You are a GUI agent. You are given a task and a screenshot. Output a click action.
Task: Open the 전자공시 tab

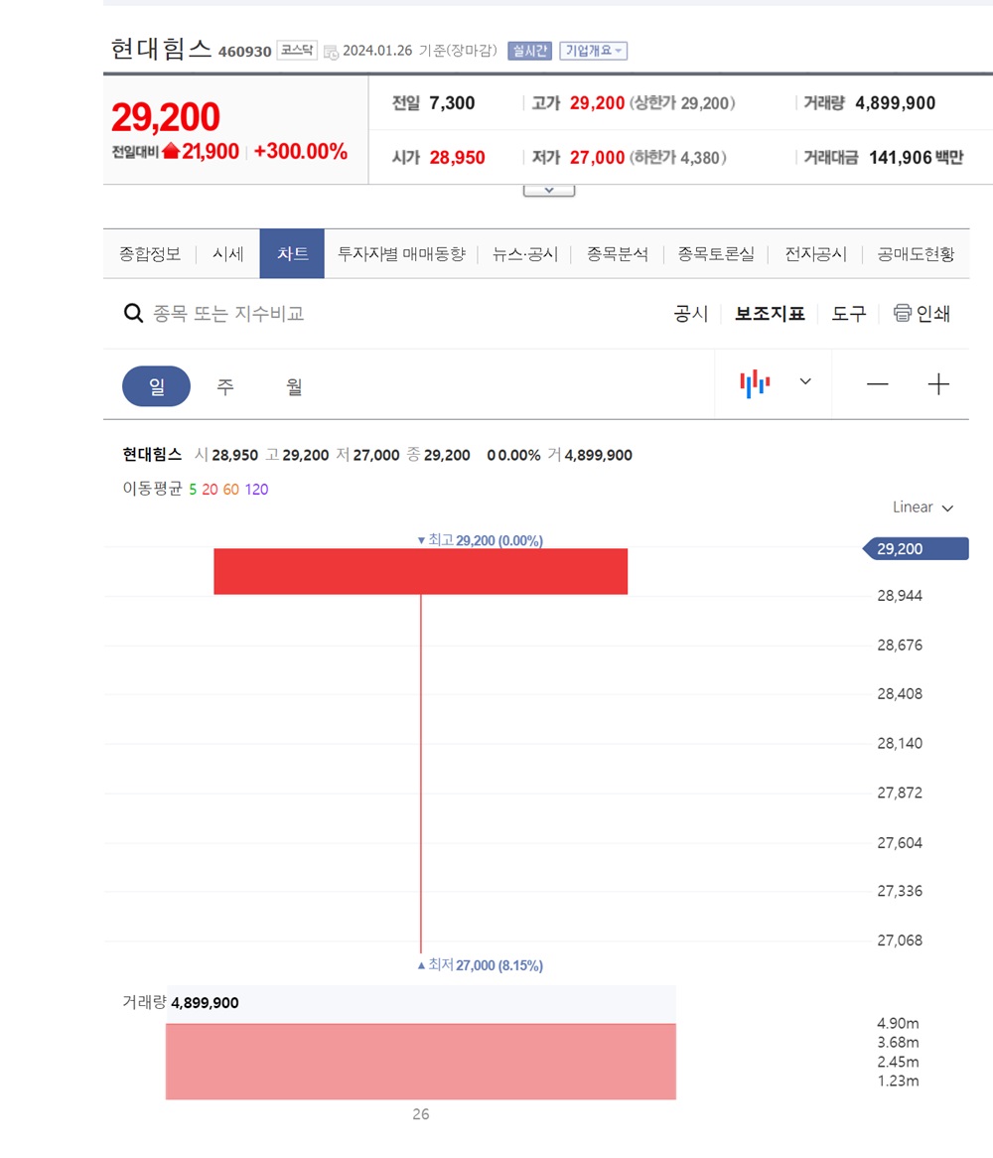point(815,254)
